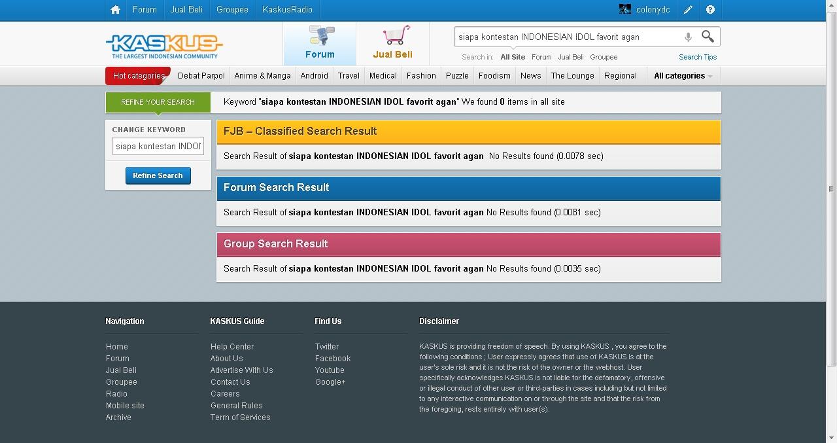
Task: Set search scope to Jual Beli
Action: coord(571,57)
